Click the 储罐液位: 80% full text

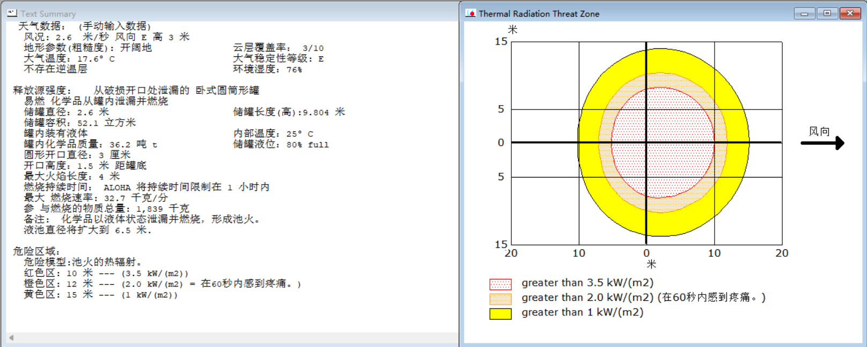click(281, 144)
